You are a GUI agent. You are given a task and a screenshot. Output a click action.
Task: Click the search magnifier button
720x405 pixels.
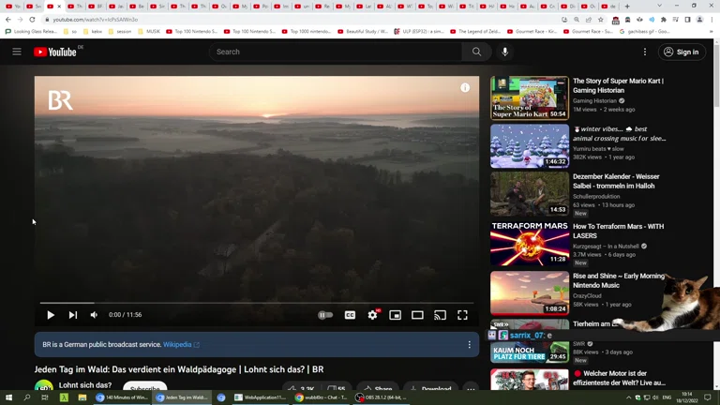(476, 52)
